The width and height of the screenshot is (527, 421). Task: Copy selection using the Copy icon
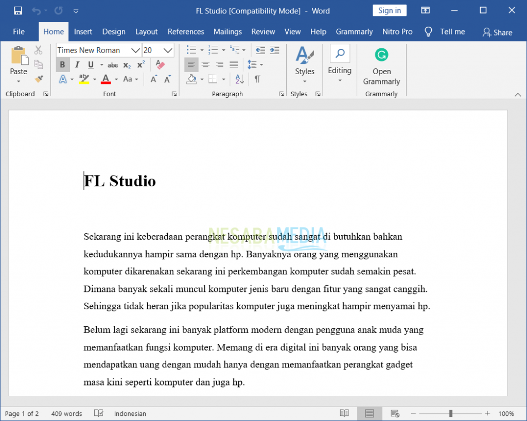pos(38,64)
